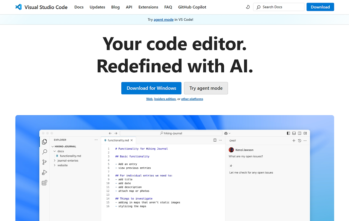The image size is (349, 221).
Task: Expand the website folder
Action: tap(55, 165)
